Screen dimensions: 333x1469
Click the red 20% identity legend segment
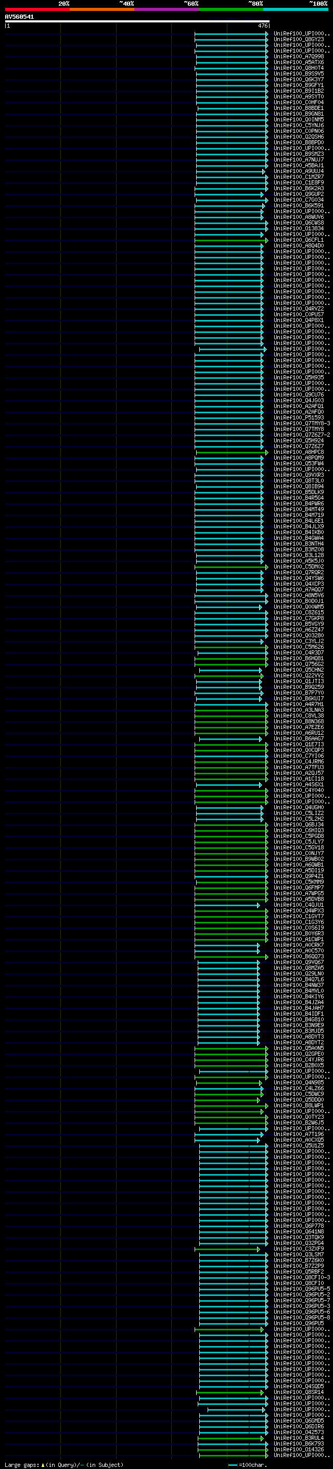point(37,9)
